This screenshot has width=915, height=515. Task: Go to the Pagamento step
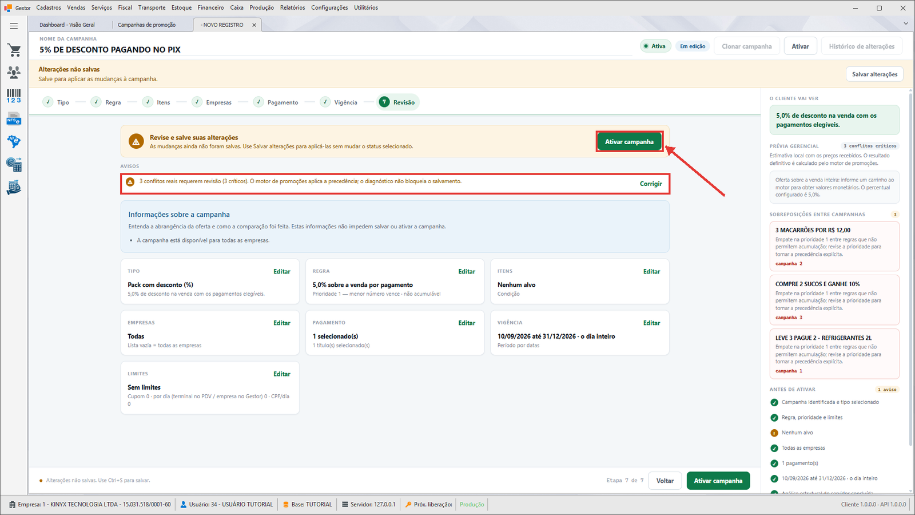(x=276, y=102)
